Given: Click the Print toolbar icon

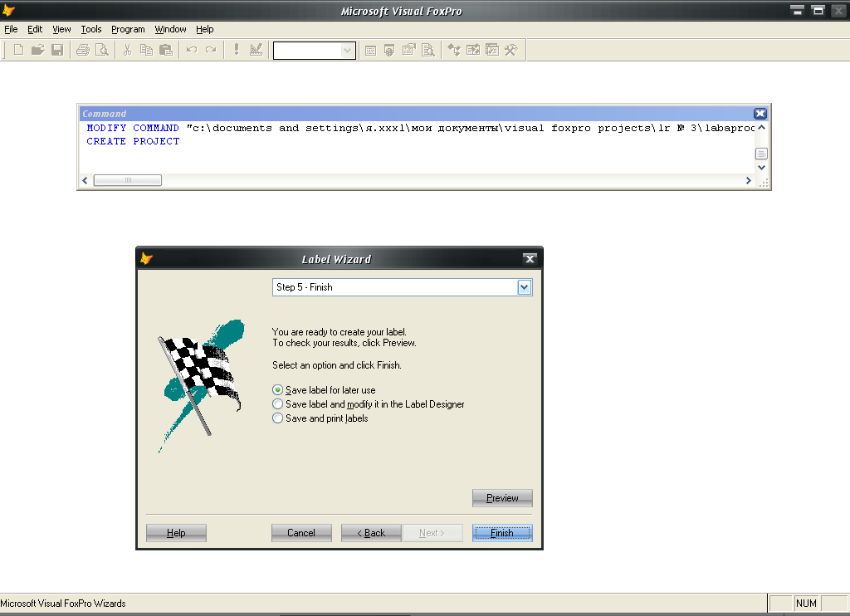Looking at the screenshot, I should pos(82,51).
